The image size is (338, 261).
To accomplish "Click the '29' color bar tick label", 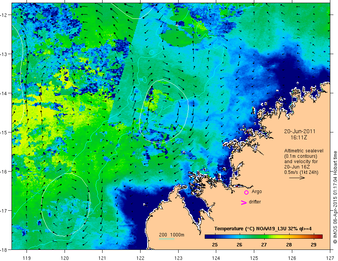I will [x=314, y=244].
